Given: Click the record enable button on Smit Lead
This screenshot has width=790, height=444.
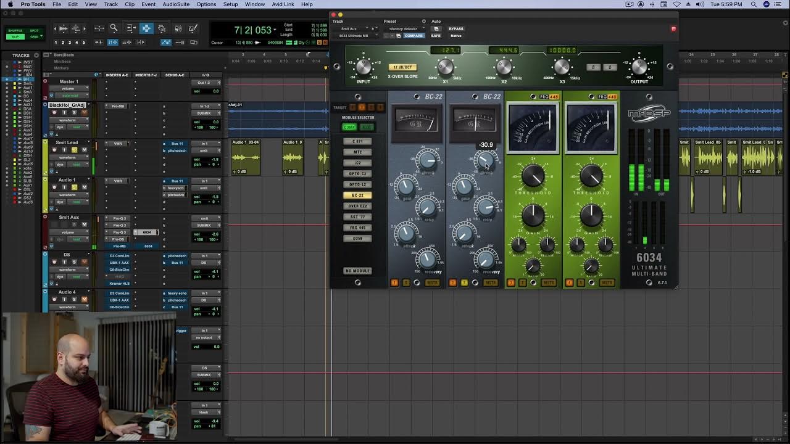Looking at the screenshot, I should (54, 150).
